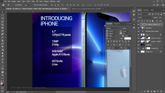This screenshot has width=165, height=93.
Task: Select the Clone Stamp tool
Action: click(x=2, y=40)
